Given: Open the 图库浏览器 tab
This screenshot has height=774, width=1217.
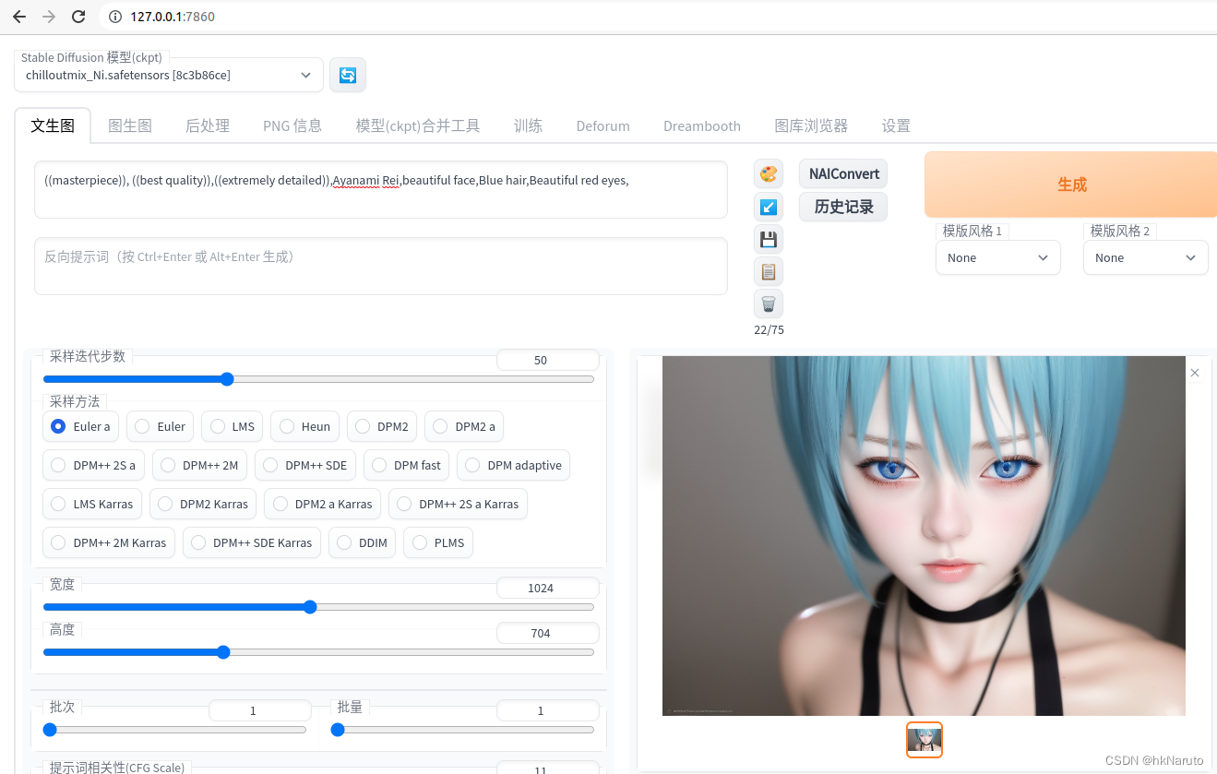Looking at the screenshot, I should (811, 125).
